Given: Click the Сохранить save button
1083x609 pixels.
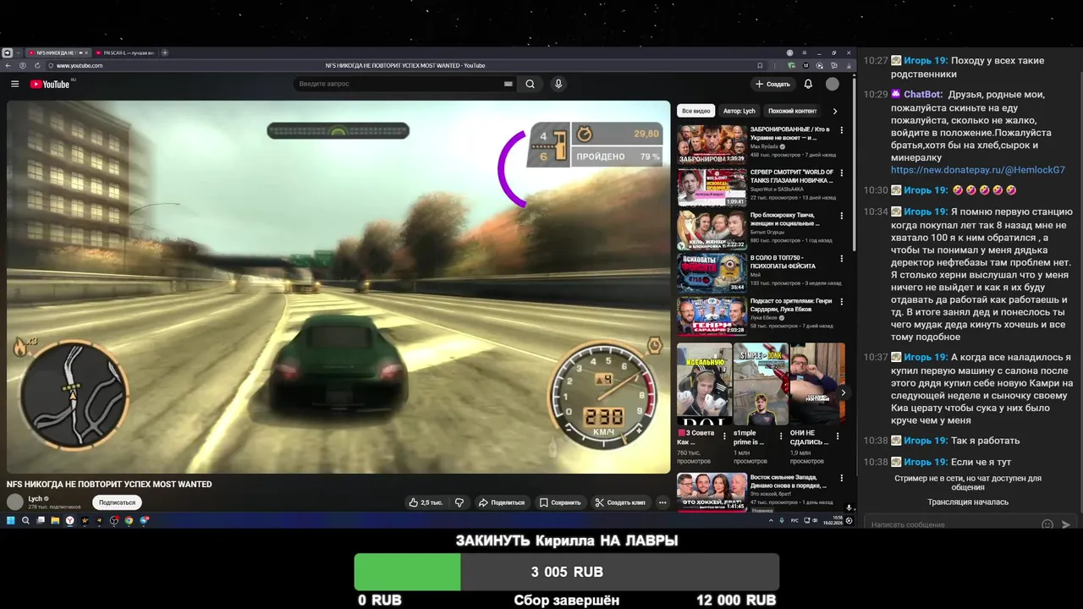Looking at the screenshot, I should coord(560,502).
